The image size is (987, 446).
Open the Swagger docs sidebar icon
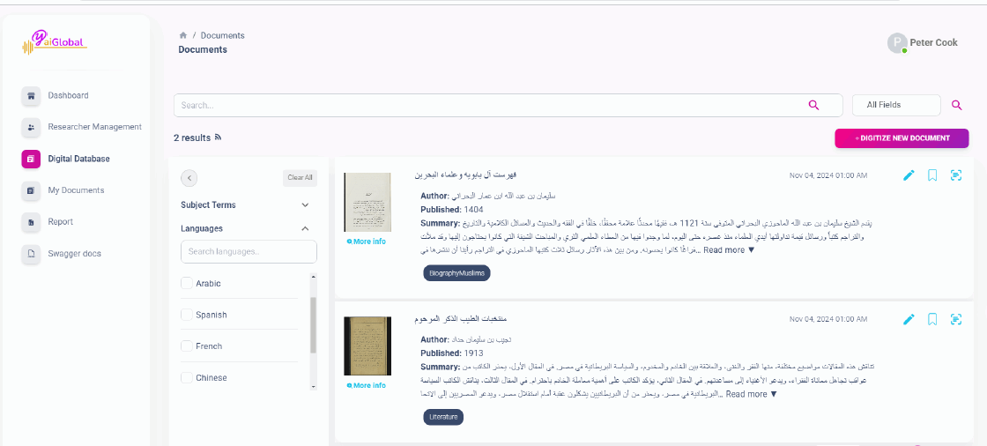[30, 254]
